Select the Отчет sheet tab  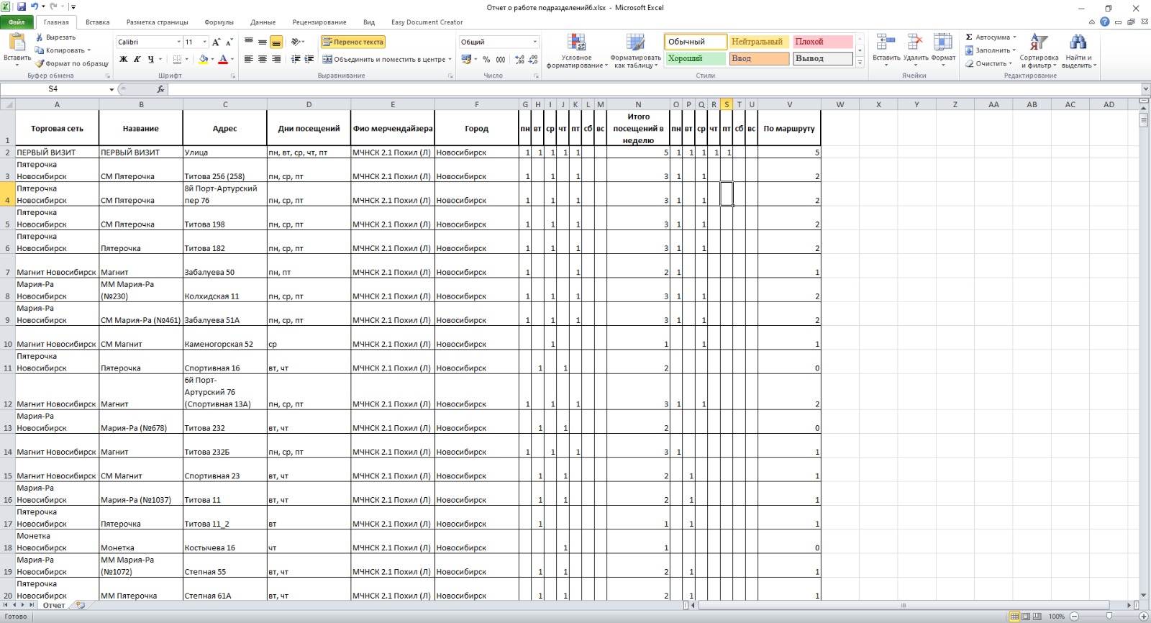tap(54, 606)
